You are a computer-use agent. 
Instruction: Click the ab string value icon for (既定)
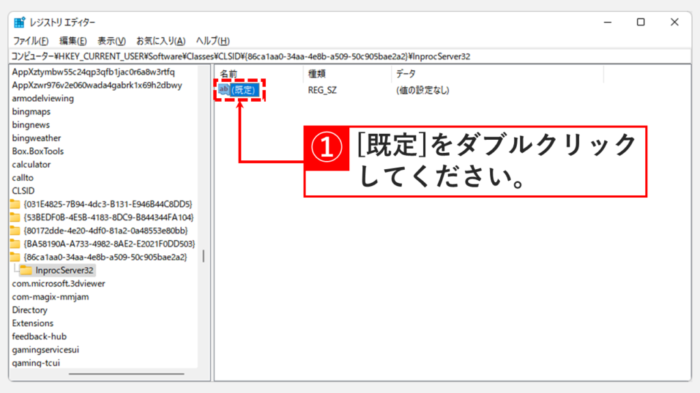tap(224, 89)
